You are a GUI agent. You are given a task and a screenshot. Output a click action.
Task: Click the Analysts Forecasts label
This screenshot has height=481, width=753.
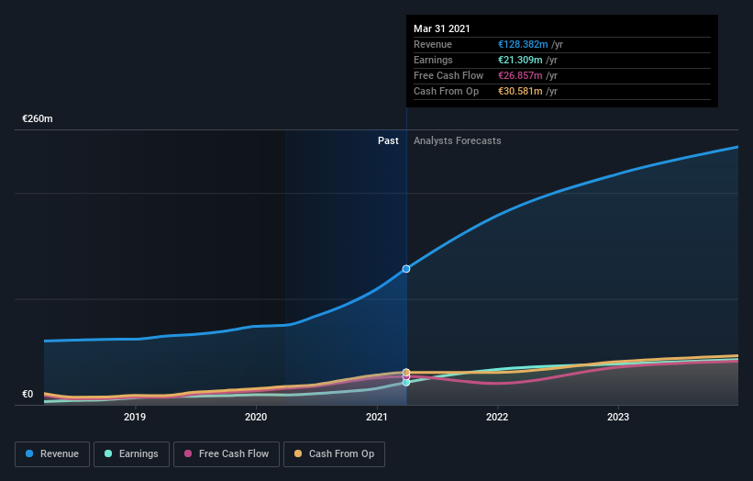pyautogui.click(x=457, y=140)
